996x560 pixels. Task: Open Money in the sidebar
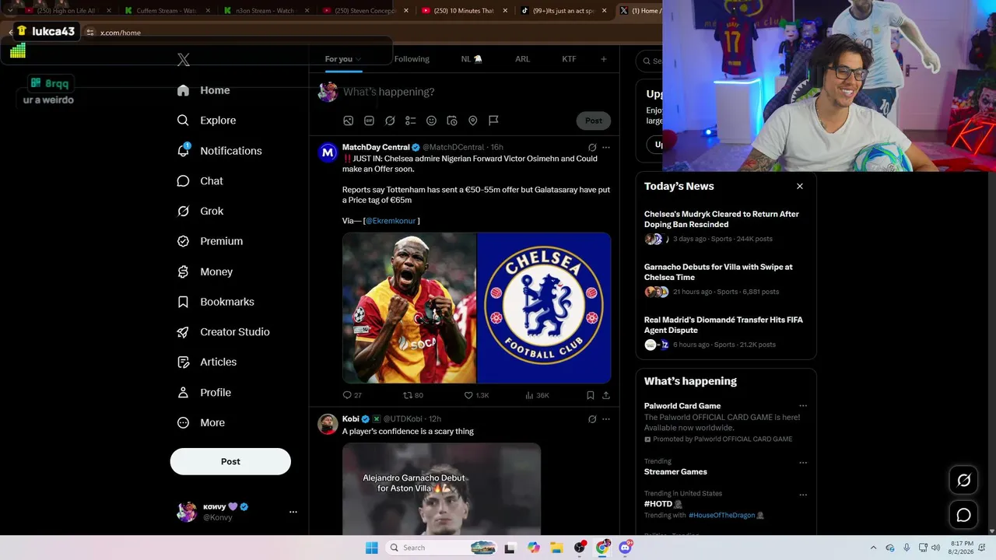click(205, 271)
